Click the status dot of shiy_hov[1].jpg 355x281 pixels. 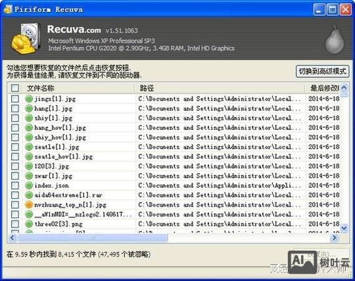29,137
